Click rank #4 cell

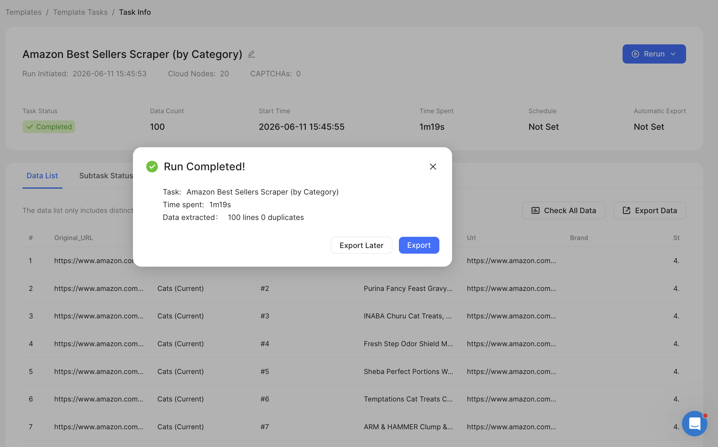click(x=265, y=344)
